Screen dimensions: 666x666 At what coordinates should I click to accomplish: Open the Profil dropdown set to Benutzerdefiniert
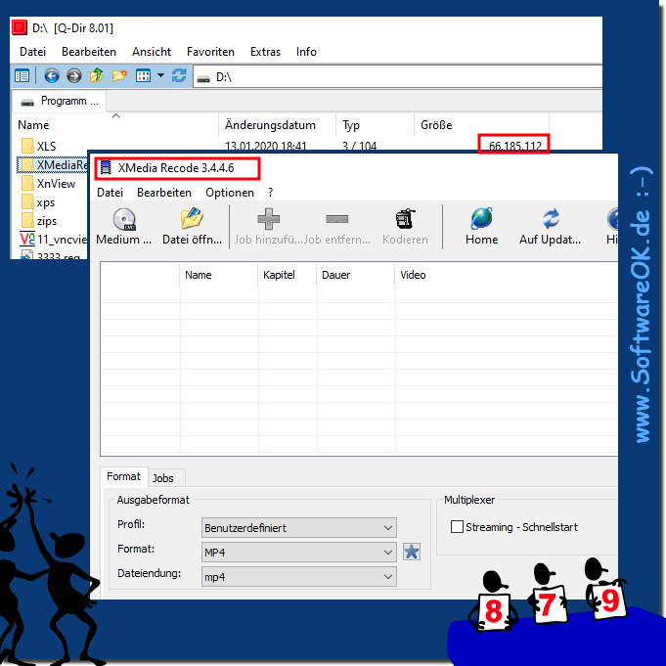pos(299,527)
